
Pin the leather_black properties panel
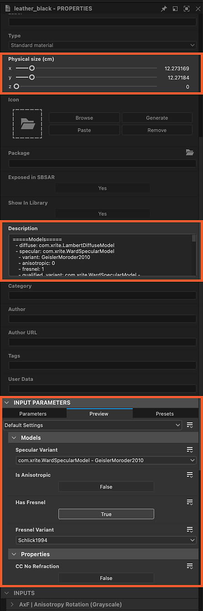[x=164, y=9]
